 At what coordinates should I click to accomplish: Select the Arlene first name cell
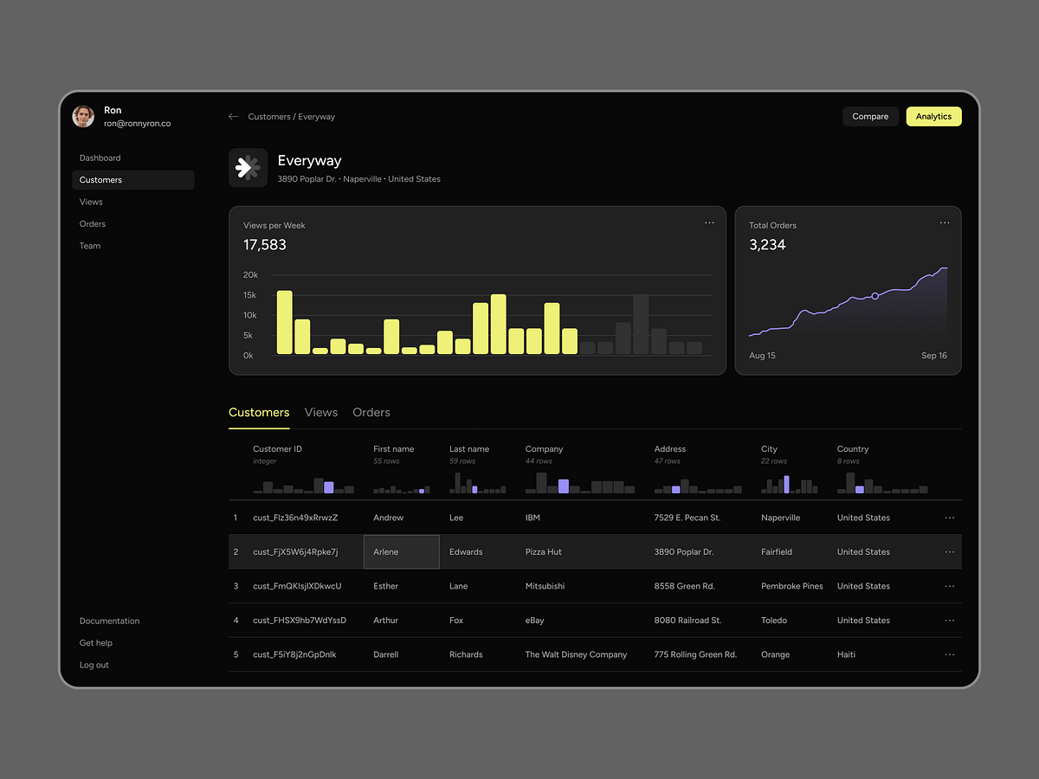pos(401,552)
